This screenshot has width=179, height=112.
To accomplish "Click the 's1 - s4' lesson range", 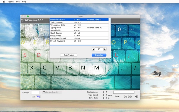I will pyautogui.click(x=77, y=30).
